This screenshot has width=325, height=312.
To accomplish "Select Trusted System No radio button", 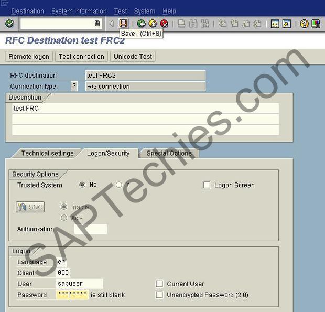I will 82,185.
